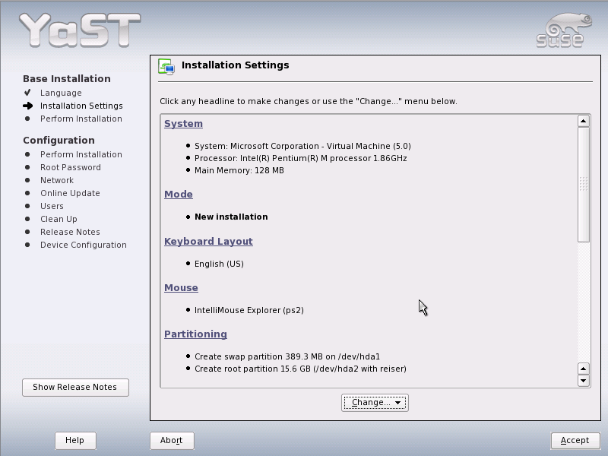This screenshot has width=608, height=456.
Task: Click the New installation mode entry
Action: click(231, 217)
